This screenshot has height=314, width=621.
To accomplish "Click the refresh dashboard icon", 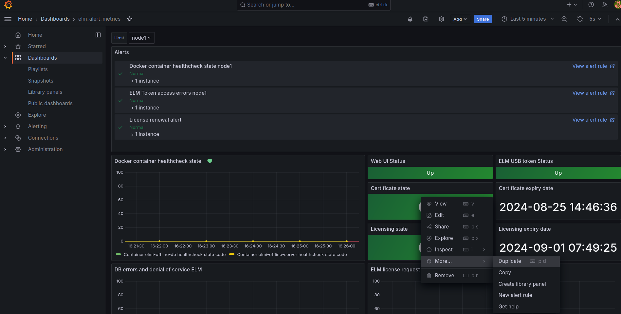I will pos(580,19).
